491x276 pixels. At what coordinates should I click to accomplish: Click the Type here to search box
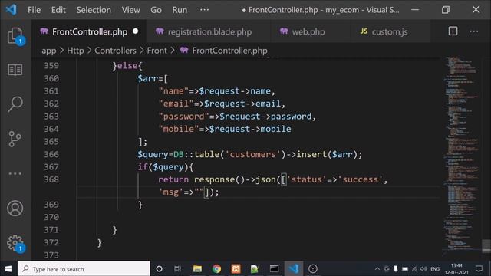pos(84,269)
